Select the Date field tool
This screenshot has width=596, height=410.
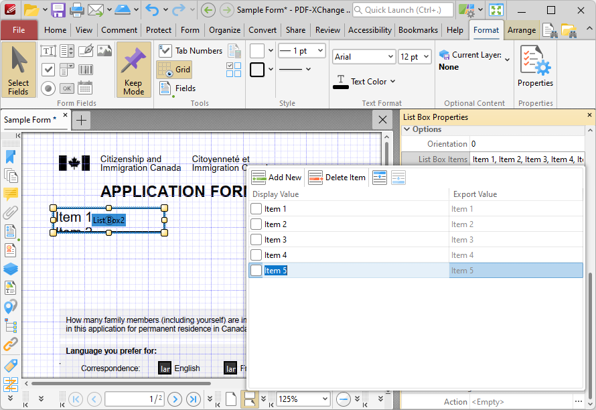[x=86, y=88]
